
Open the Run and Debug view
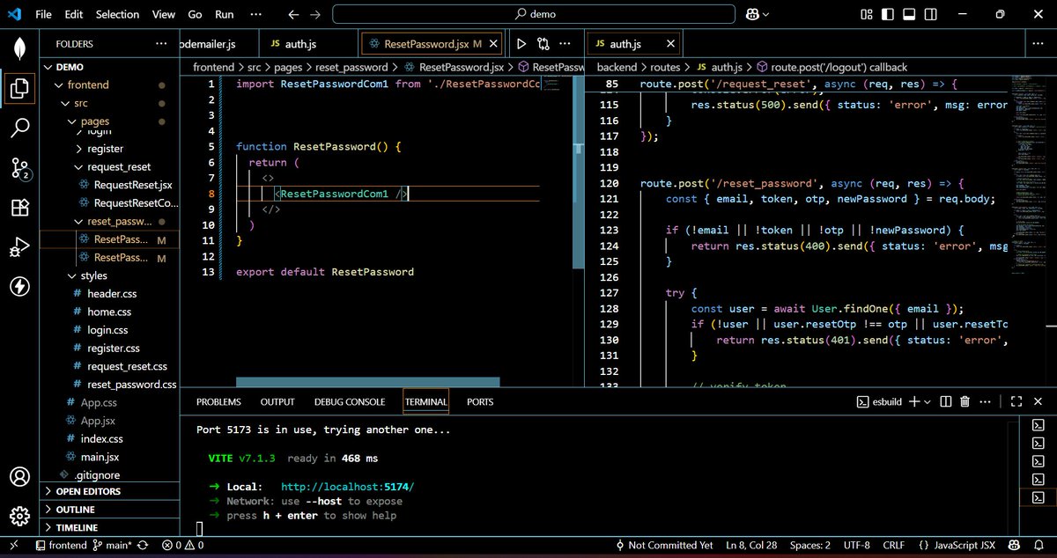click(19, 247)
